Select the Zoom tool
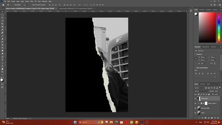 point(2,72)
